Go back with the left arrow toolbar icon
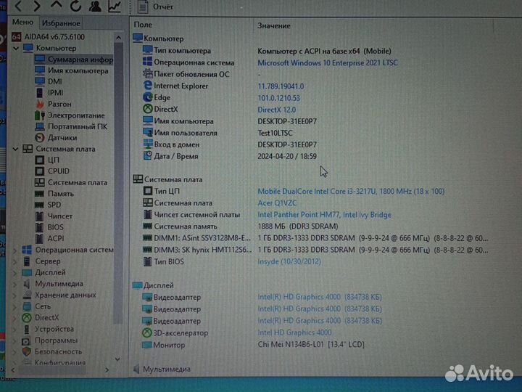Viewport: 522px width, 392px height. click(x=18, y=6)
